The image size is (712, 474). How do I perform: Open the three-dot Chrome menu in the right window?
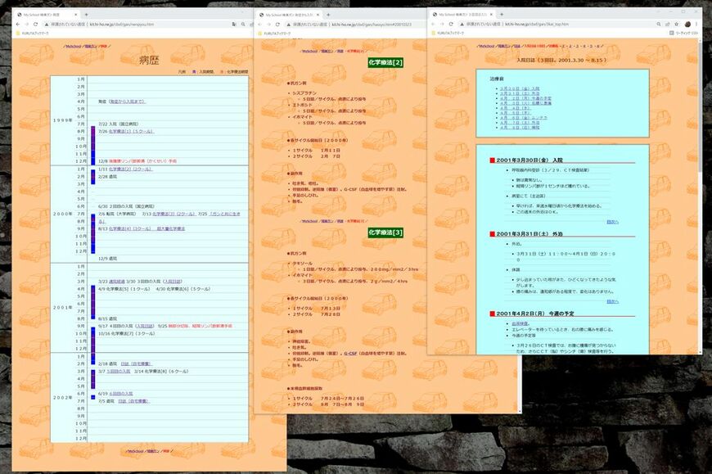coord(696,24)
